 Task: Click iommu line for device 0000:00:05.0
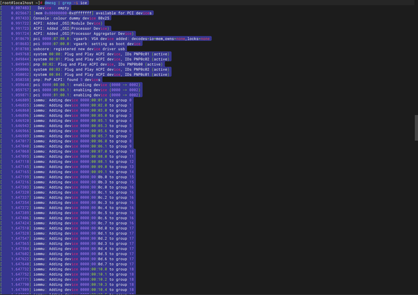(67, 115)
